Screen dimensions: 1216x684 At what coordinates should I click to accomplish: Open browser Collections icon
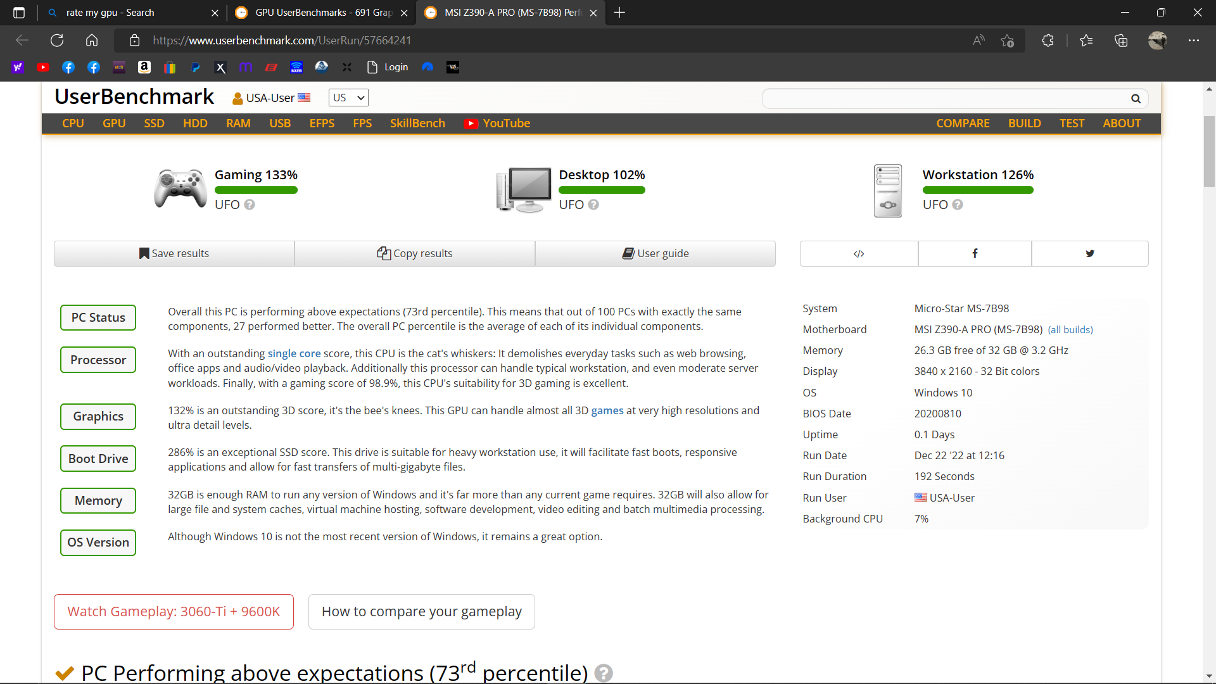click(x=1121, y=41)
